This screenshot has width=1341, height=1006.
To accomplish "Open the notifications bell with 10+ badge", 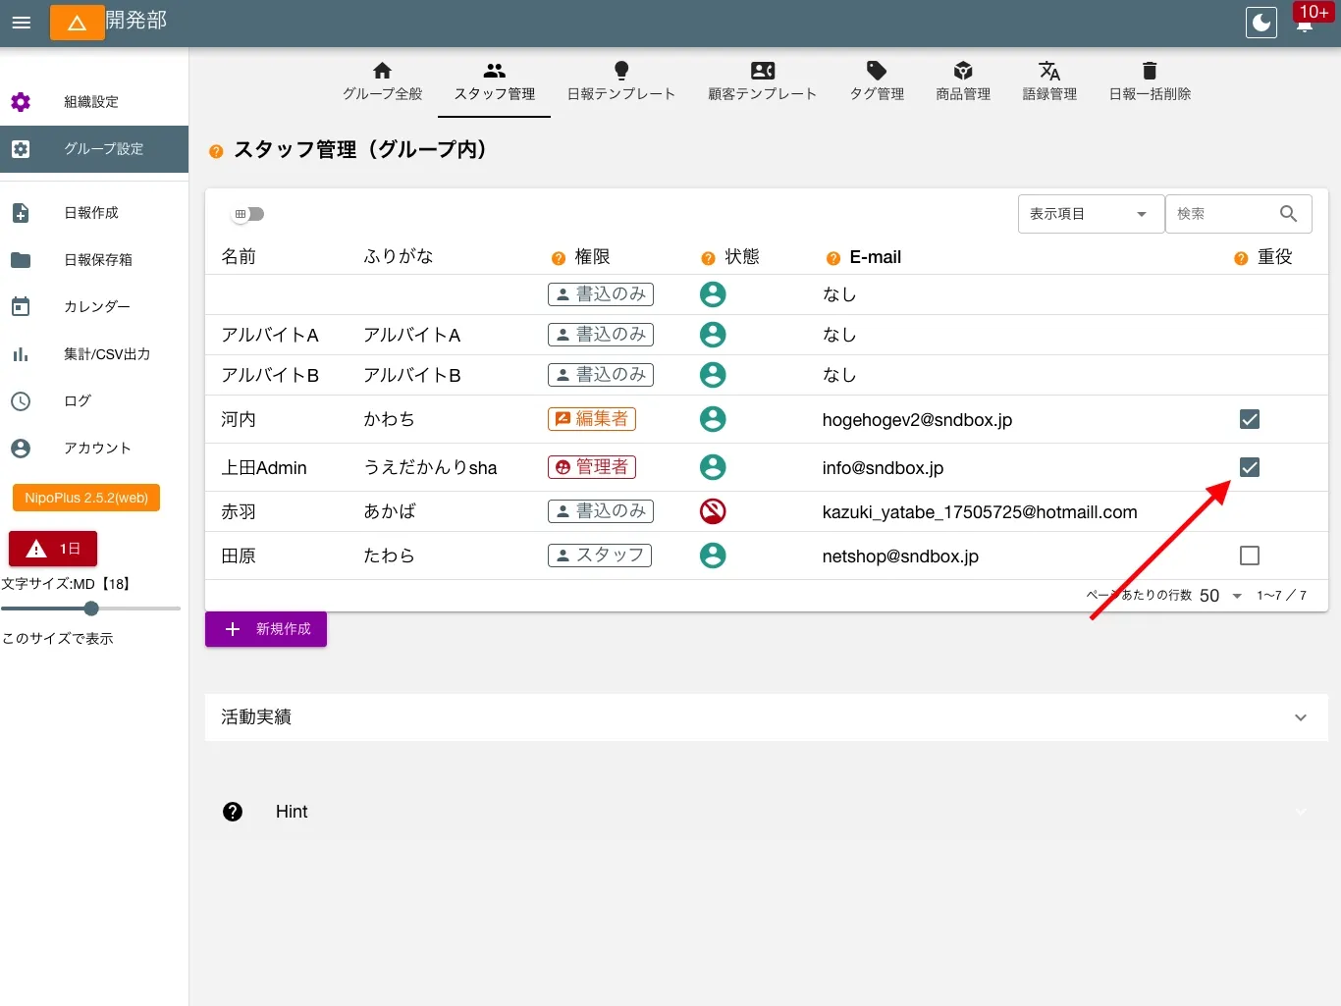I will [1305, 23].
